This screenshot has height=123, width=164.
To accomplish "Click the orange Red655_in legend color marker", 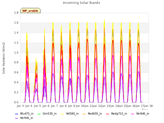I will pos(84,114).
